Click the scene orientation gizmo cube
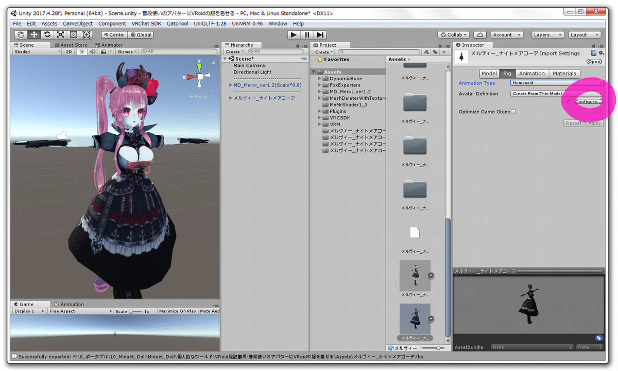618x371 pixels. point(200,77)
